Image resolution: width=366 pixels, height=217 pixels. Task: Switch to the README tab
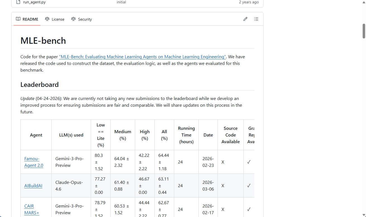coord(27,19)
